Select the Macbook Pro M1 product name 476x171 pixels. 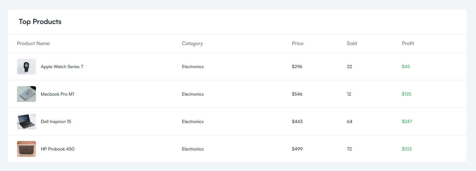point(57,94)
